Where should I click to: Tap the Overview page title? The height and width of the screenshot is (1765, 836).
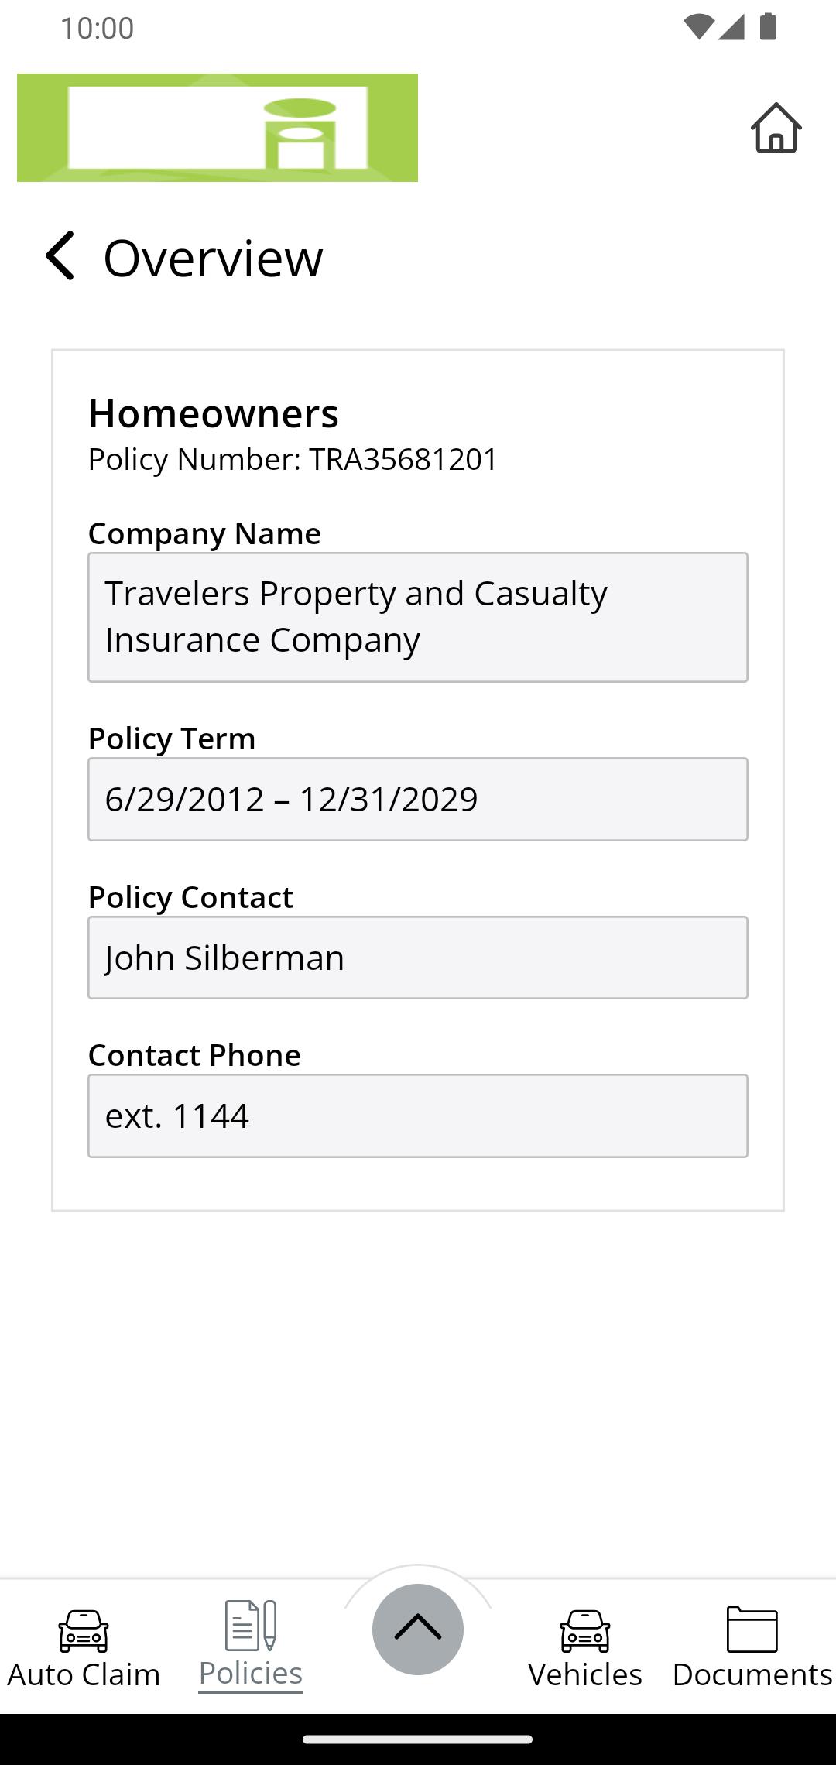click(x=213, y=258)
